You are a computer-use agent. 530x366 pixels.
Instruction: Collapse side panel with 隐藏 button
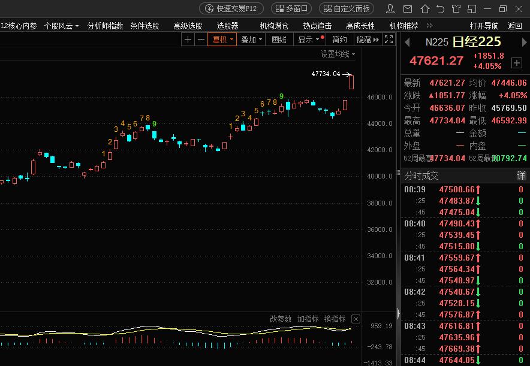(368, 40)
